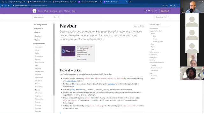Collapse Components sidebar section
Image resolution: width=204 pixels, height=114 pixels.
tap(39, 44)
